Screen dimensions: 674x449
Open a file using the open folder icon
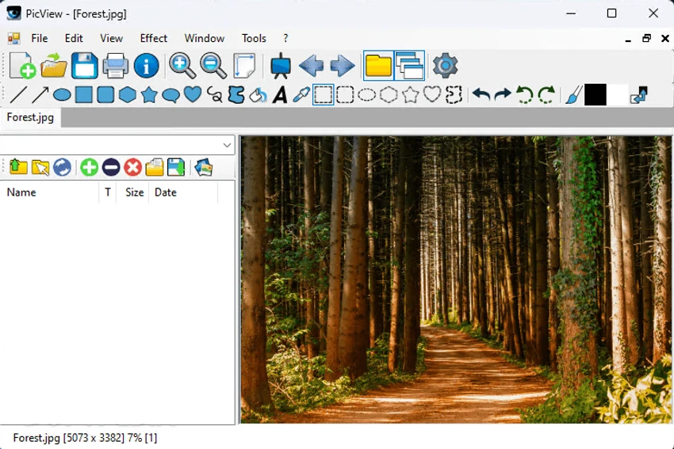54,66
